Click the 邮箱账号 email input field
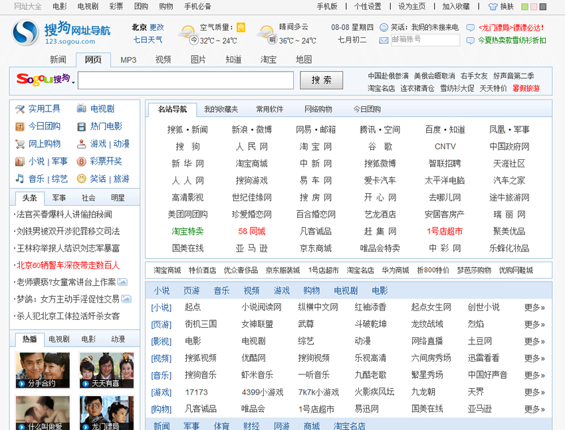565x430 pixels. click(425, 40)
